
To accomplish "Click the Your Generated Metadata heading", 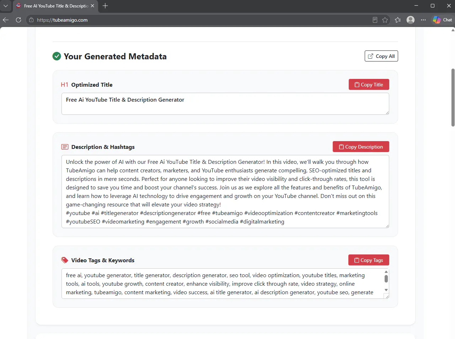I will click(115, 56).
